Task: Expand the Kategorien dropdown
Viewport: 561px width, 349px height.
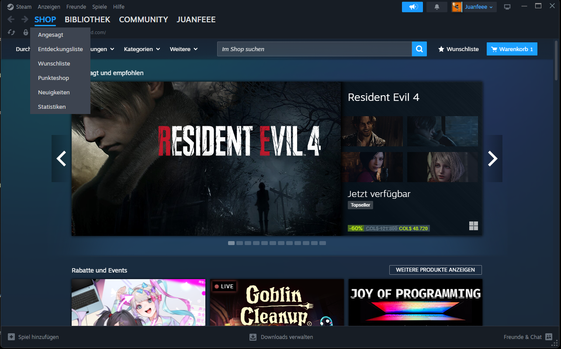Action: click(x=142, y=49)
